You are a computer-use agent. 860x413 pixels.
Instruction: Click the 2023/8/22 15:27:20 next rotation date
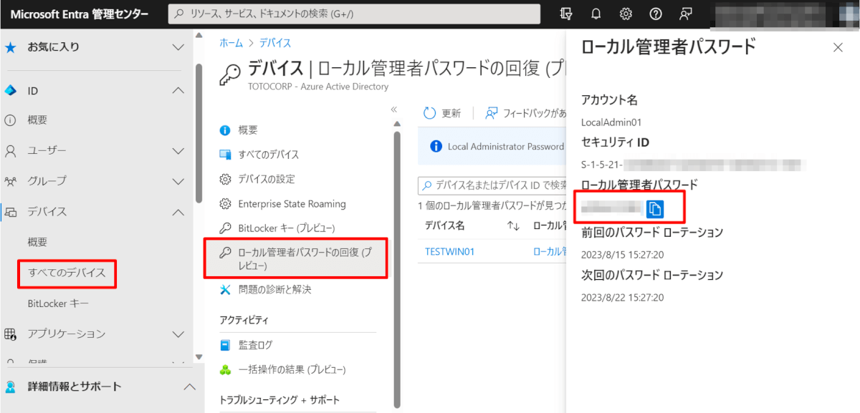tap(622, 297)
